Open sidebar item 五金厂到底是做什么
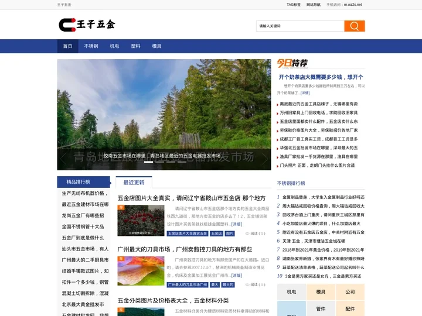This screenshot has width=422, height=316. [x=83, y=238]
